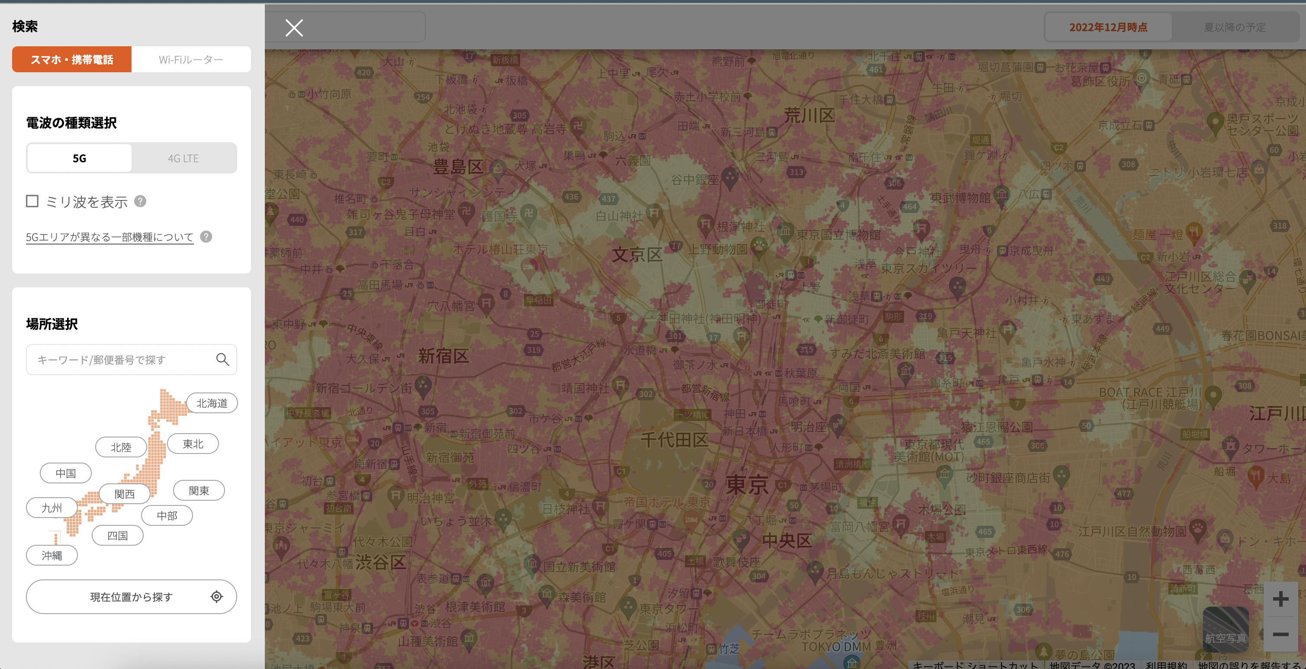The height and width of the screenshot is (669, 1306).
Task: Enable the ミリ波を表示 checkbox
Action: pos(32,201)
